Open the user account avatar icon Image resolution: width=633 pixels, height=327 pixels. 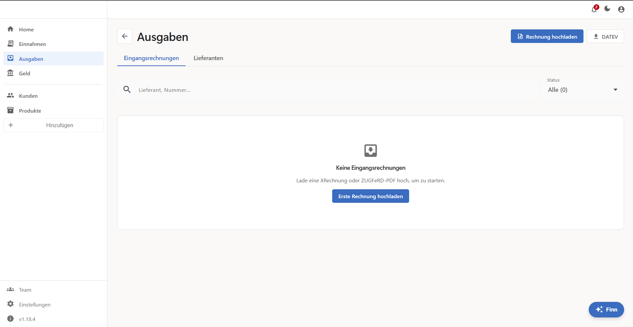(621, 9)
